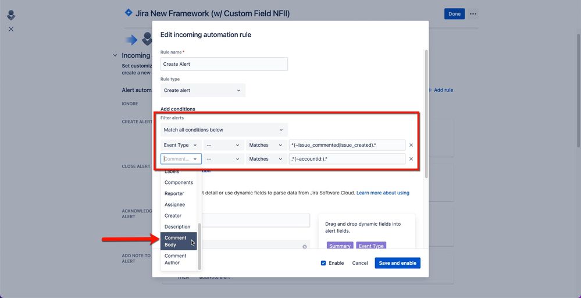The height and width of the screenshot is (298, 581).
Task: Click the field dropdown list scrollbar
Action: (199, 246)
